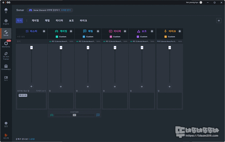The image size is (225, 142).
Task: Open the lee young kyu profile avatar
Action: 201,2
